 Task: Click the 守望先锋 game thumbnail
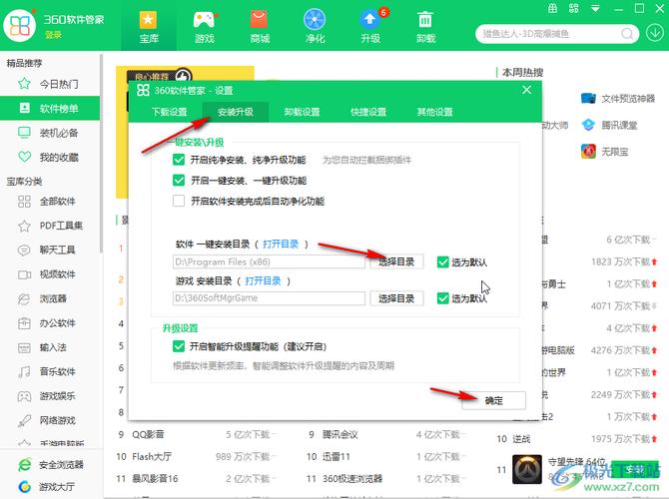pos(526,469)
